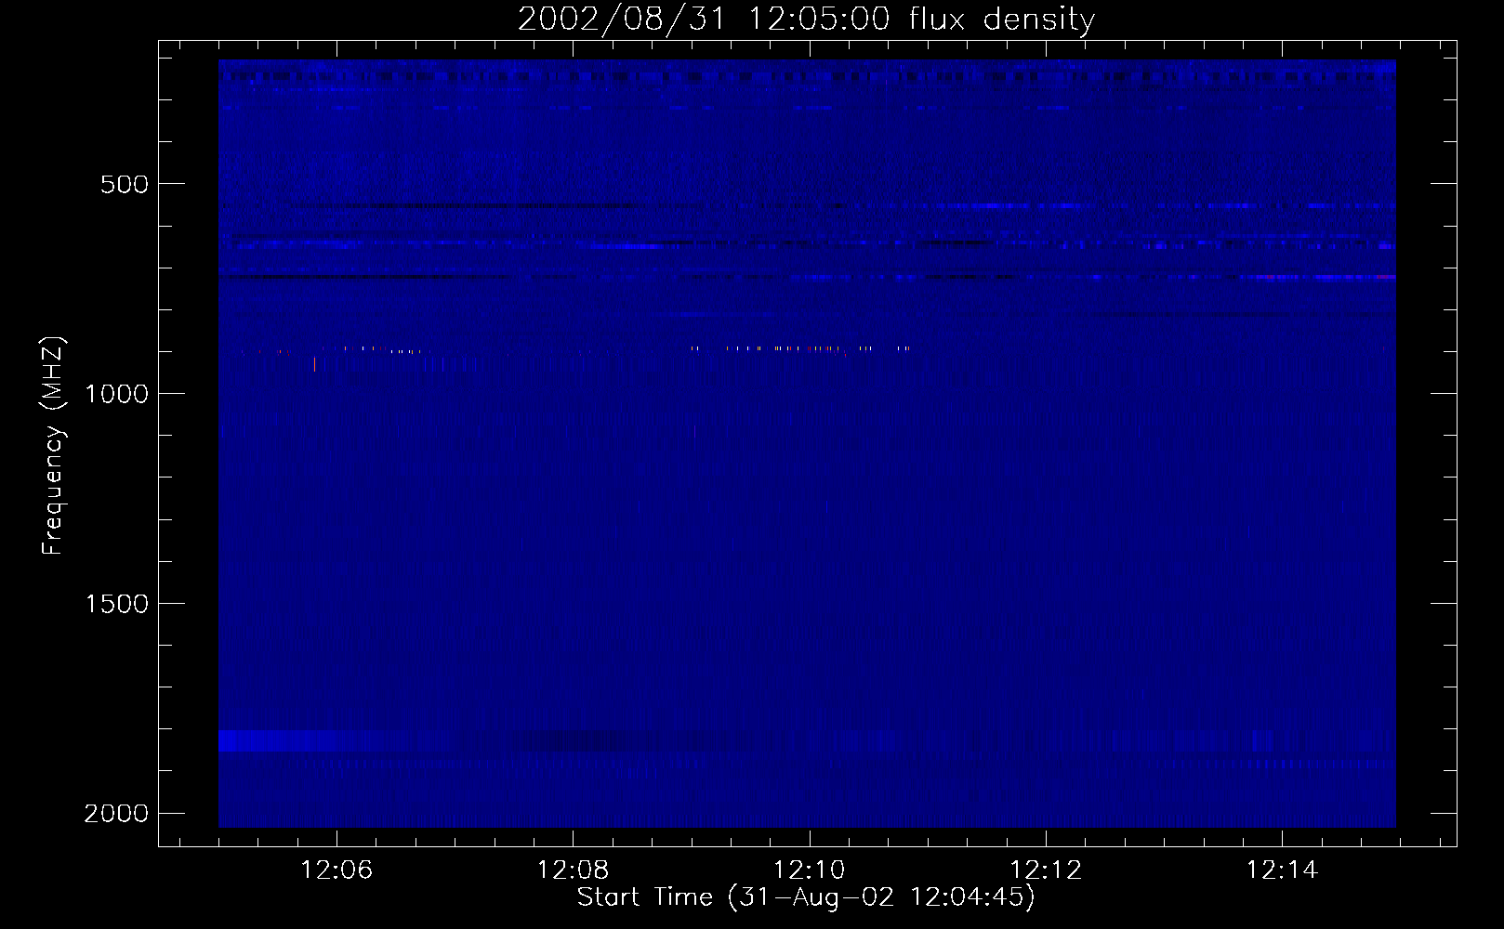Click the 12:14 time tick label
Viewport: 1504px width, 929px height.
(x=1282, y=870)
